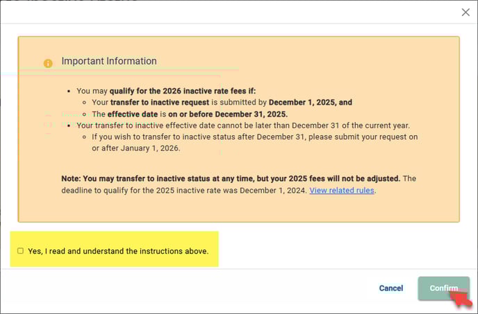
Task: Click the "cannot be later than December 31" bullet
Action: click(243, 125)
